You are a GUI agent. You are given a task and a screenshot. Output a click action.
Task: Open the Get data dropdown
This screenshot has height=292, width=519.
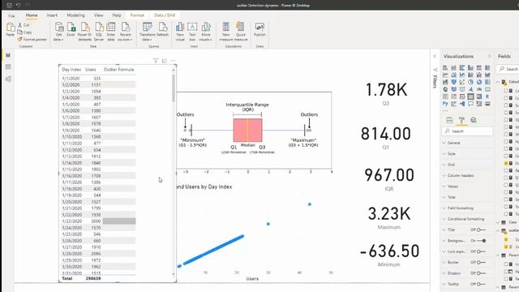click(58, 32)
